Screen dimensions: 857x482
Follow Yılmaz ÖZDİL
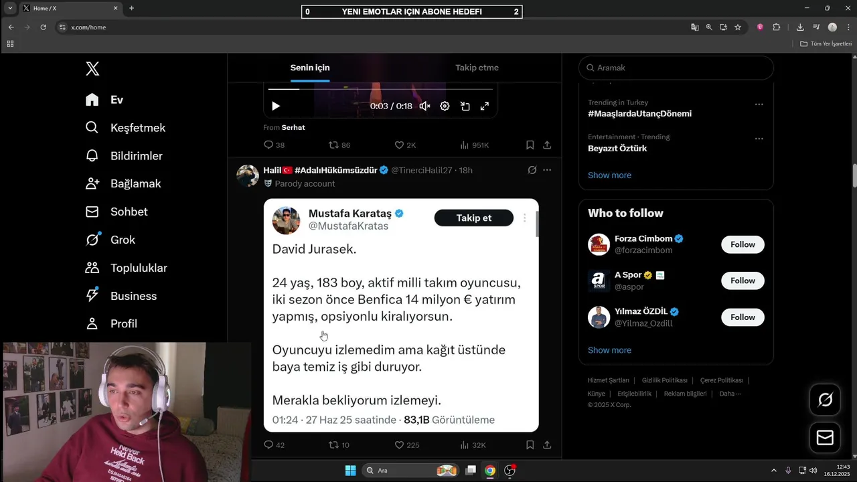743,317
